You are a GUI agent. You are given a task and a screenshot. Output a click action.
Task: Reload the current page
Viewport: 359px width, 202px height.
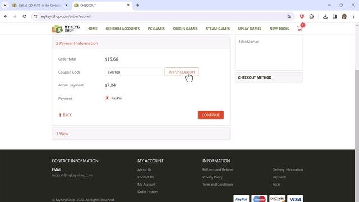click(x=24, y=16)
